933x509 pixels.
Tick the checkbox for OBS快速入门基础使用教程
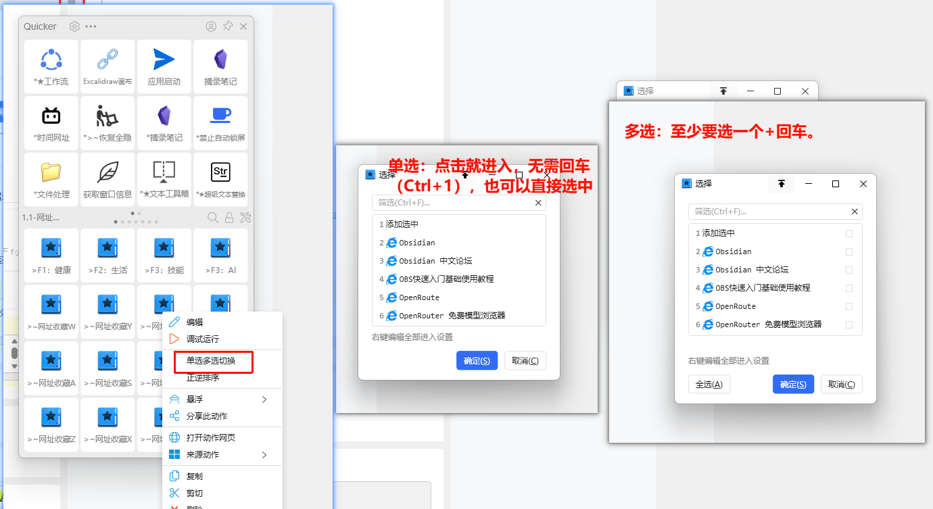click(x=849, y=288)
